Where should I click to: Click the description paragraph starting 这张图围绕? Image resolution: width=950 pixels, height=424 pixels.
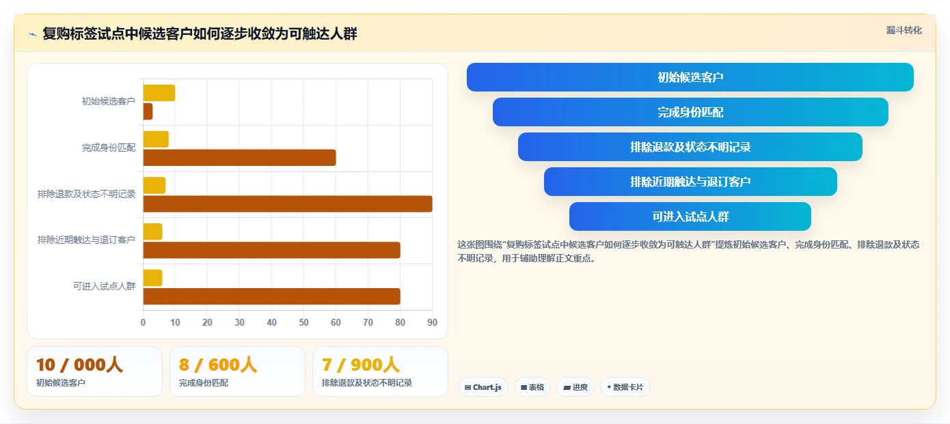[x=690, y=251]
